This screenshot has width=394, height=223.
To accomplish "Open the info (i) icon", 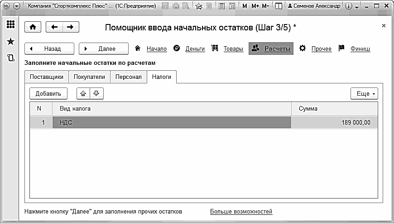I will pyautogui.click(x=349, y=6).
